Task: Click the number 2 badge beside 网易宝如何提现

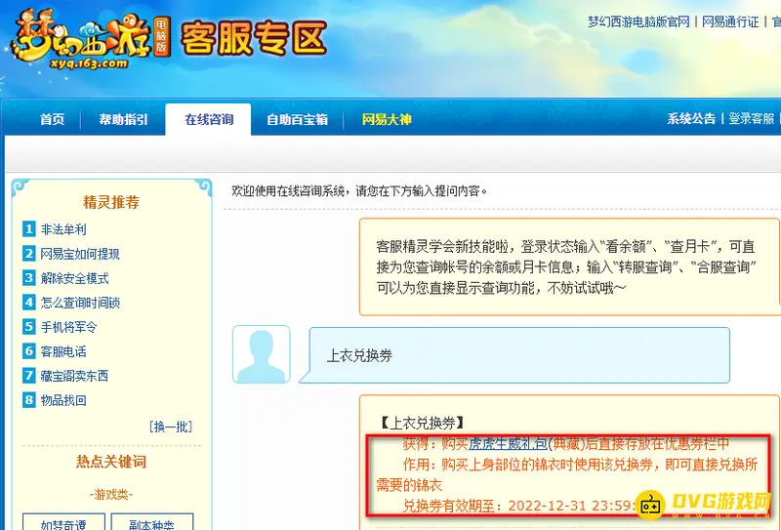Action: point(29,254)
